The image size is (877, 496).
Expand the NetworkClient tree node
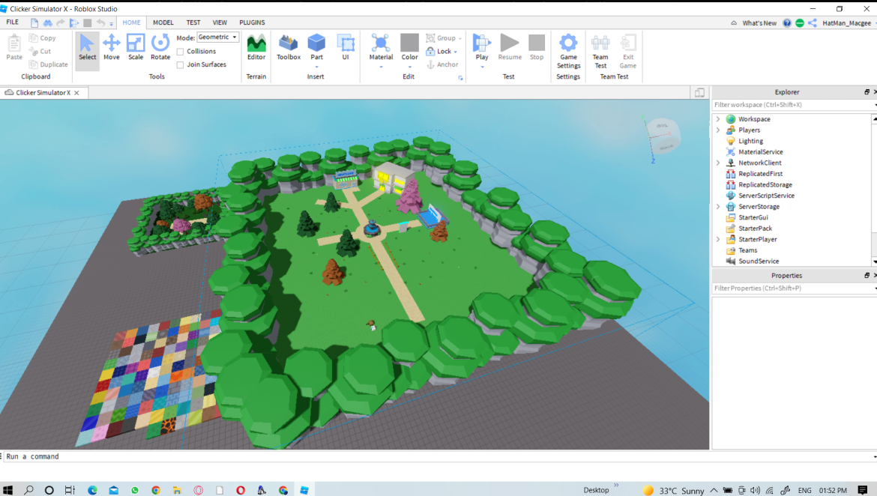click(718, 163)
